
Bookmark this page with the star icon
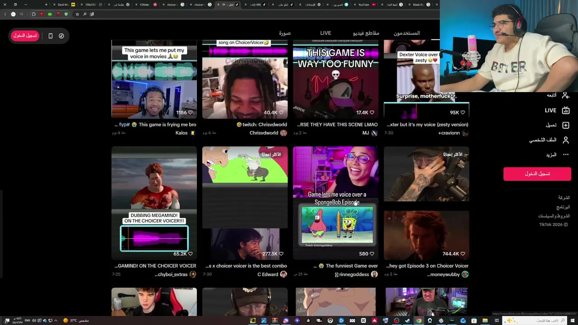[x=77, y=14]
